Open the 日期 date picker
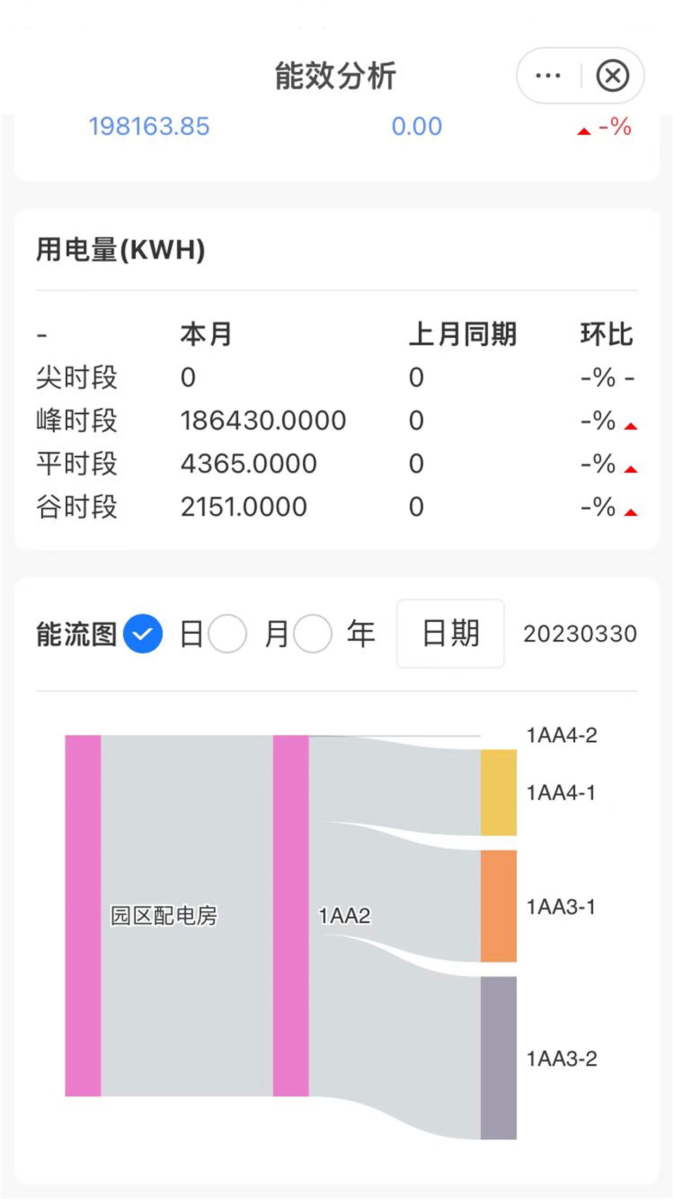 pos(450,634)
